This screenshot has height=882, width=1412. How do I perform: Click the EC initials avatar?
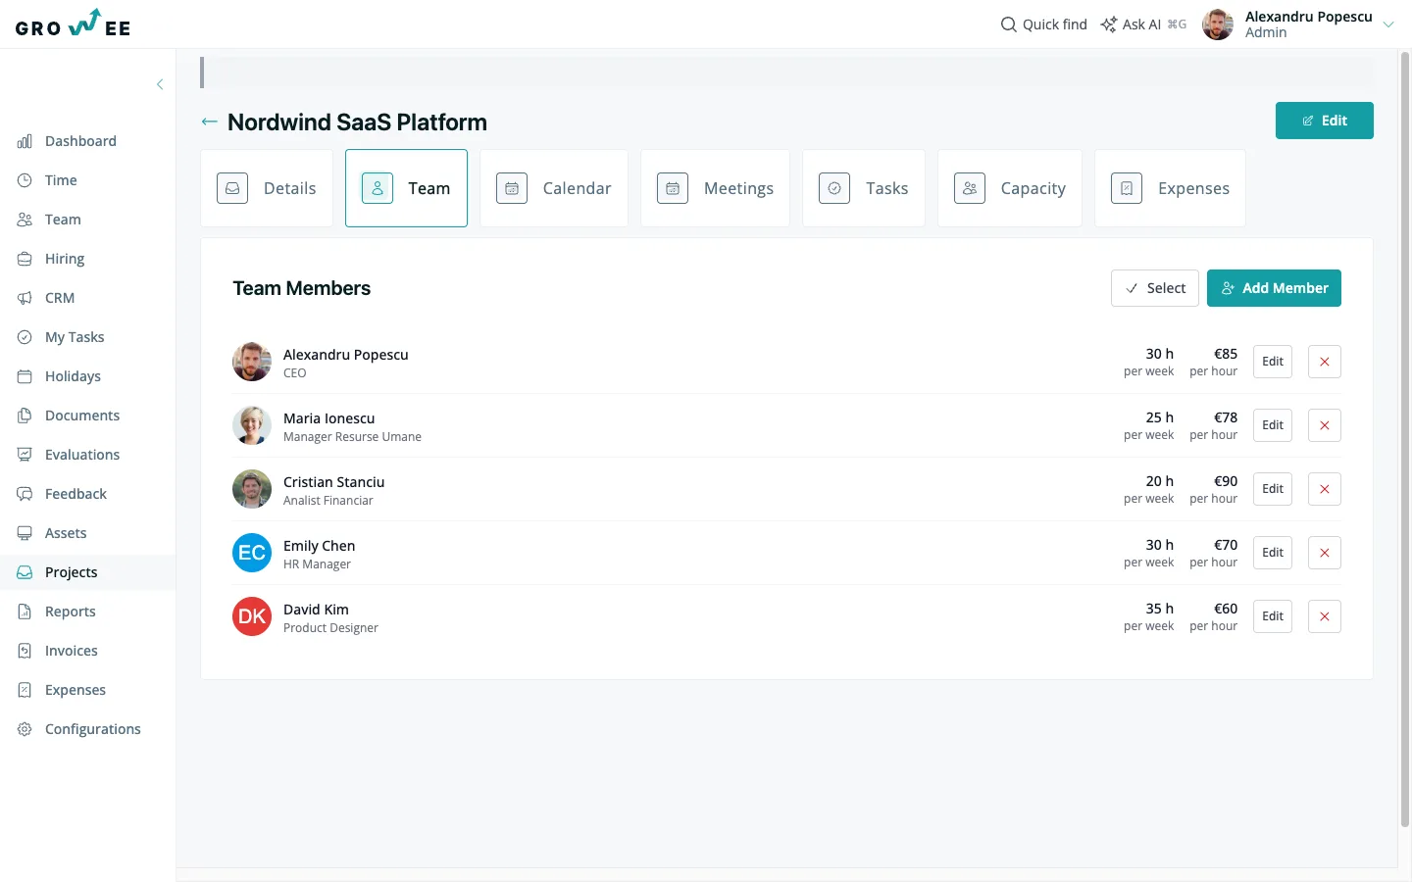(x=252, y=553)
